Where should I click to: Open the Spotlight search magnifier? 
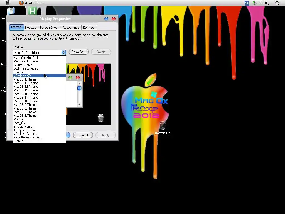(277, 3)
